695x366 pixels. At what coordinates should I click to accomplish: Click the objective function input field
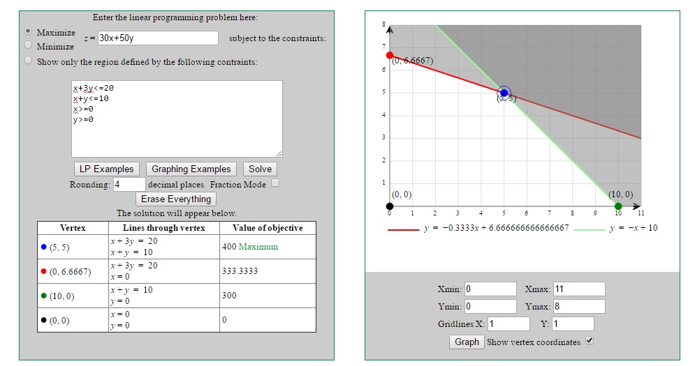pos(158,38)
